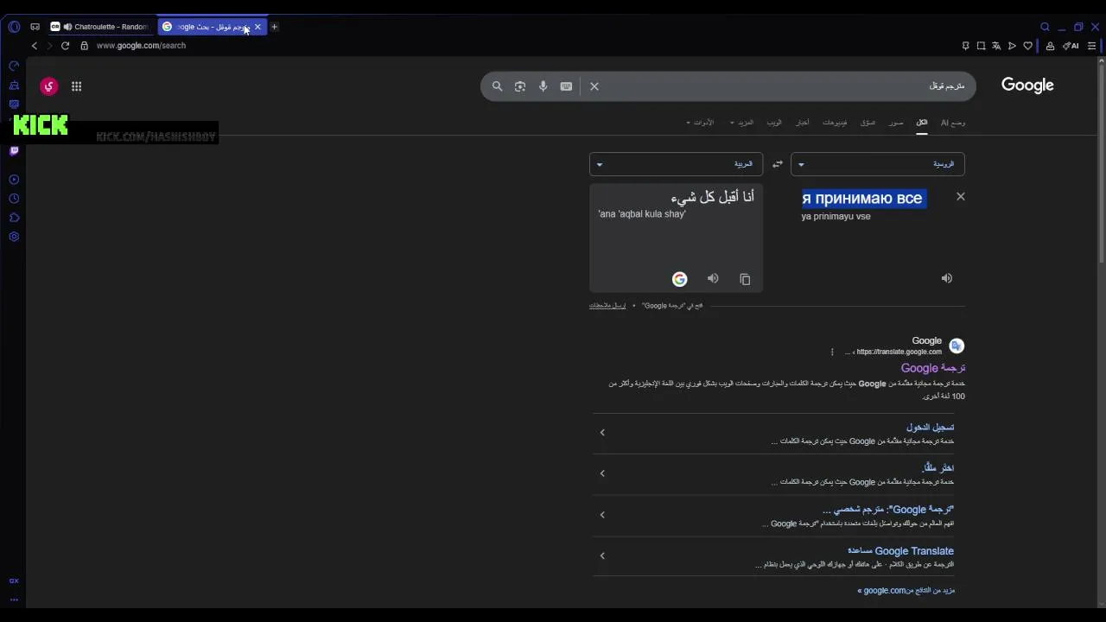The image size is (1106, 622).
Task: Open Google Lens image search icon
Action: [x=520, y=86]
